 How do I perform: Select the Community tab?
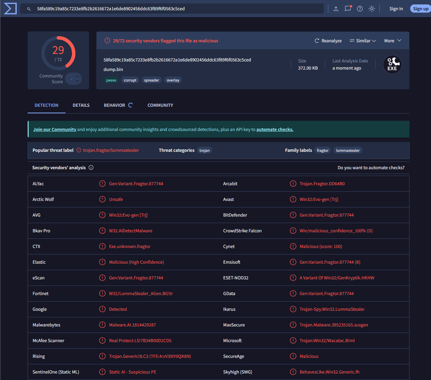coord(160,105)
